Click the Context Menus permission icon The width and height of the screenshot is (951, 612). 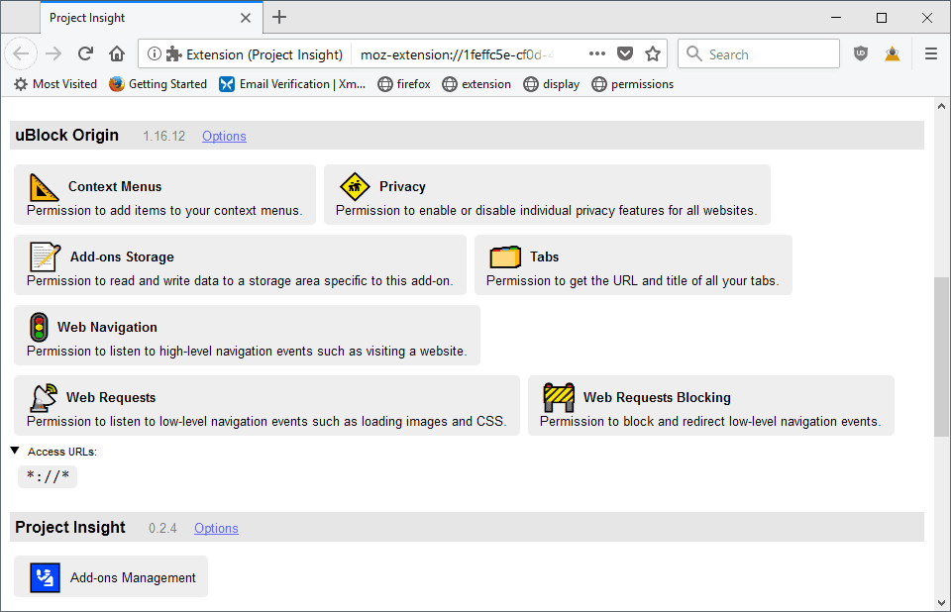44,187
